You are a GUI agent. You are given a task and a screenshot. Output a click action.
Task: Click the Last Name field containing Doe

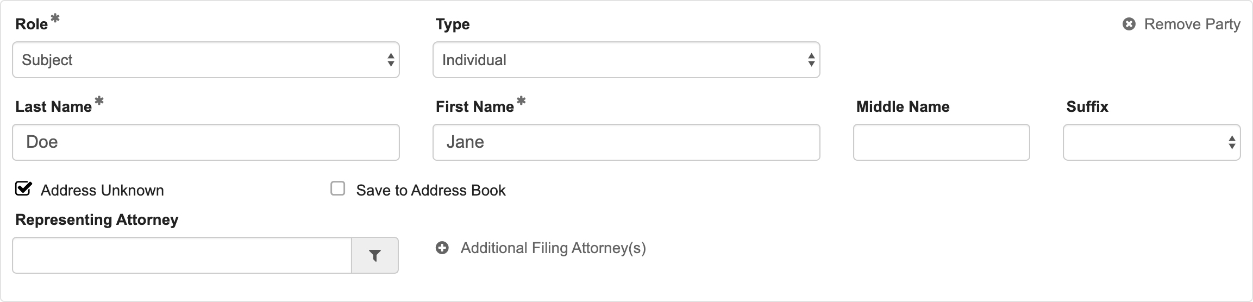pos(206,142)
